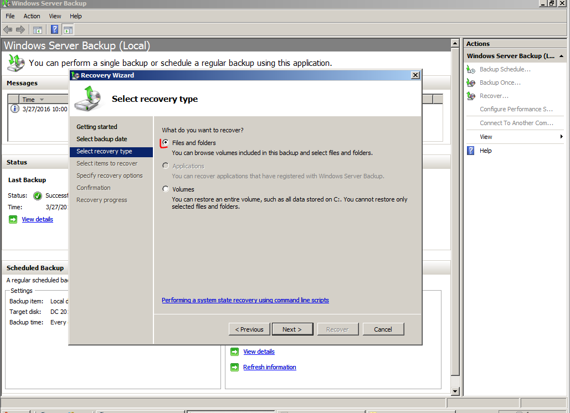This screenshot has width=570, height=413.
Task: Click the Cancel button in wizard
Action: coord(383,329)
